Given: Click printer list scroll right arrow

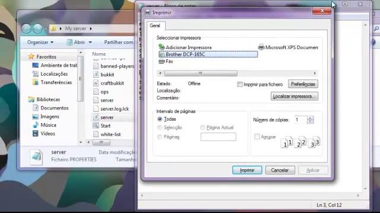Looking at the screenshot, I should (315, 73).
